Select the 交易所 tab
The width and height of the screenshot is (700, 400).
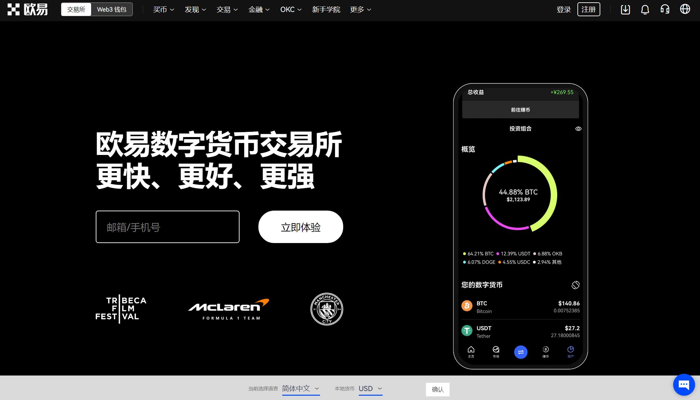pyautogui.click(x=76, y=10)
